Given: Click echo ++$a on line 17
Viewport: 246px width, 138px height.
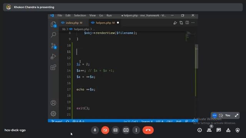Looking at the screenshot, I should pos(86,89).
